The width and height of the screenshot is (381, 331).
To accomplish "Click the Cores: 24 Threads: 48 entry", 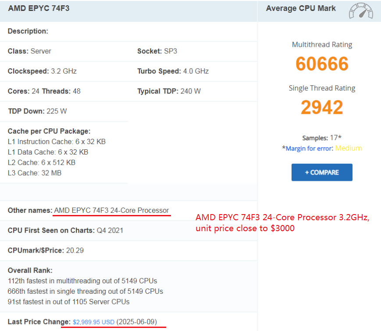I will point(44,91).
